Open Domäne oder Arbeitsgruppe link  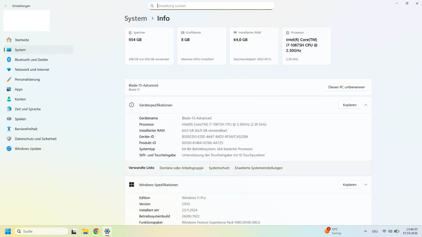click(181, 168)
